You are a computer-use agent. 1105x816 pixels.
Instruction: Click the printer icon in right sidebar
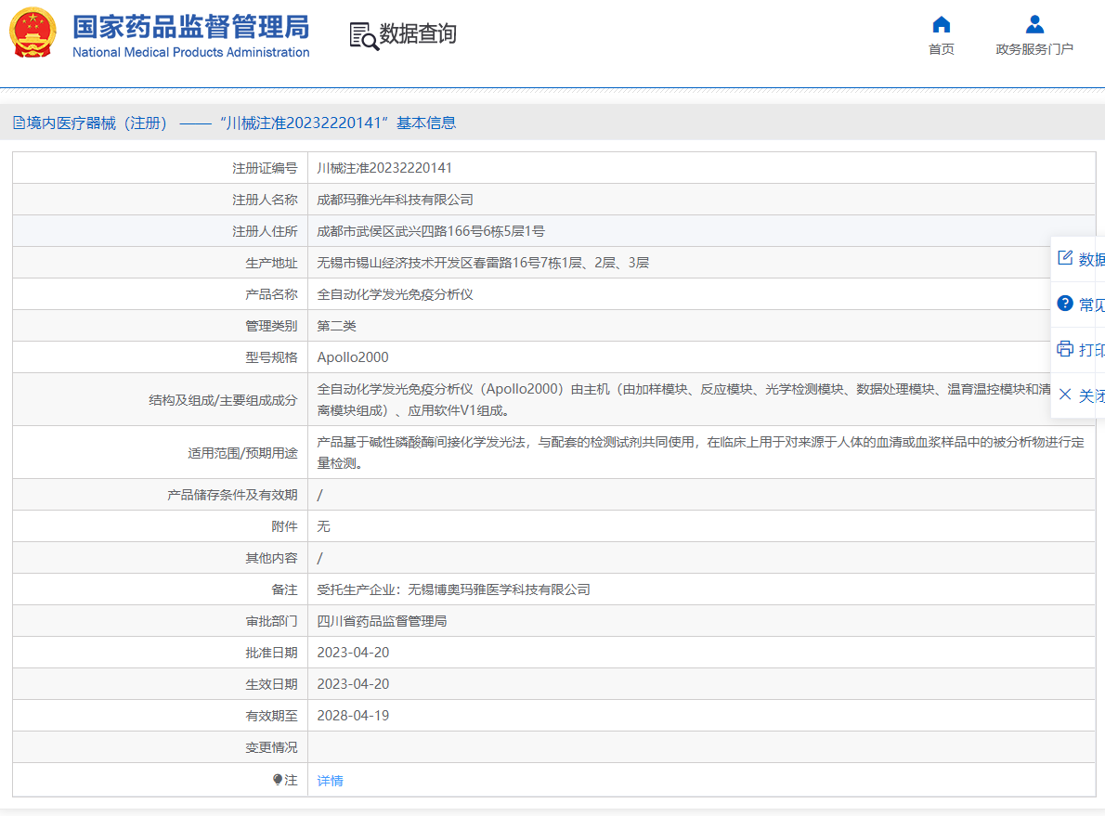1065,349
